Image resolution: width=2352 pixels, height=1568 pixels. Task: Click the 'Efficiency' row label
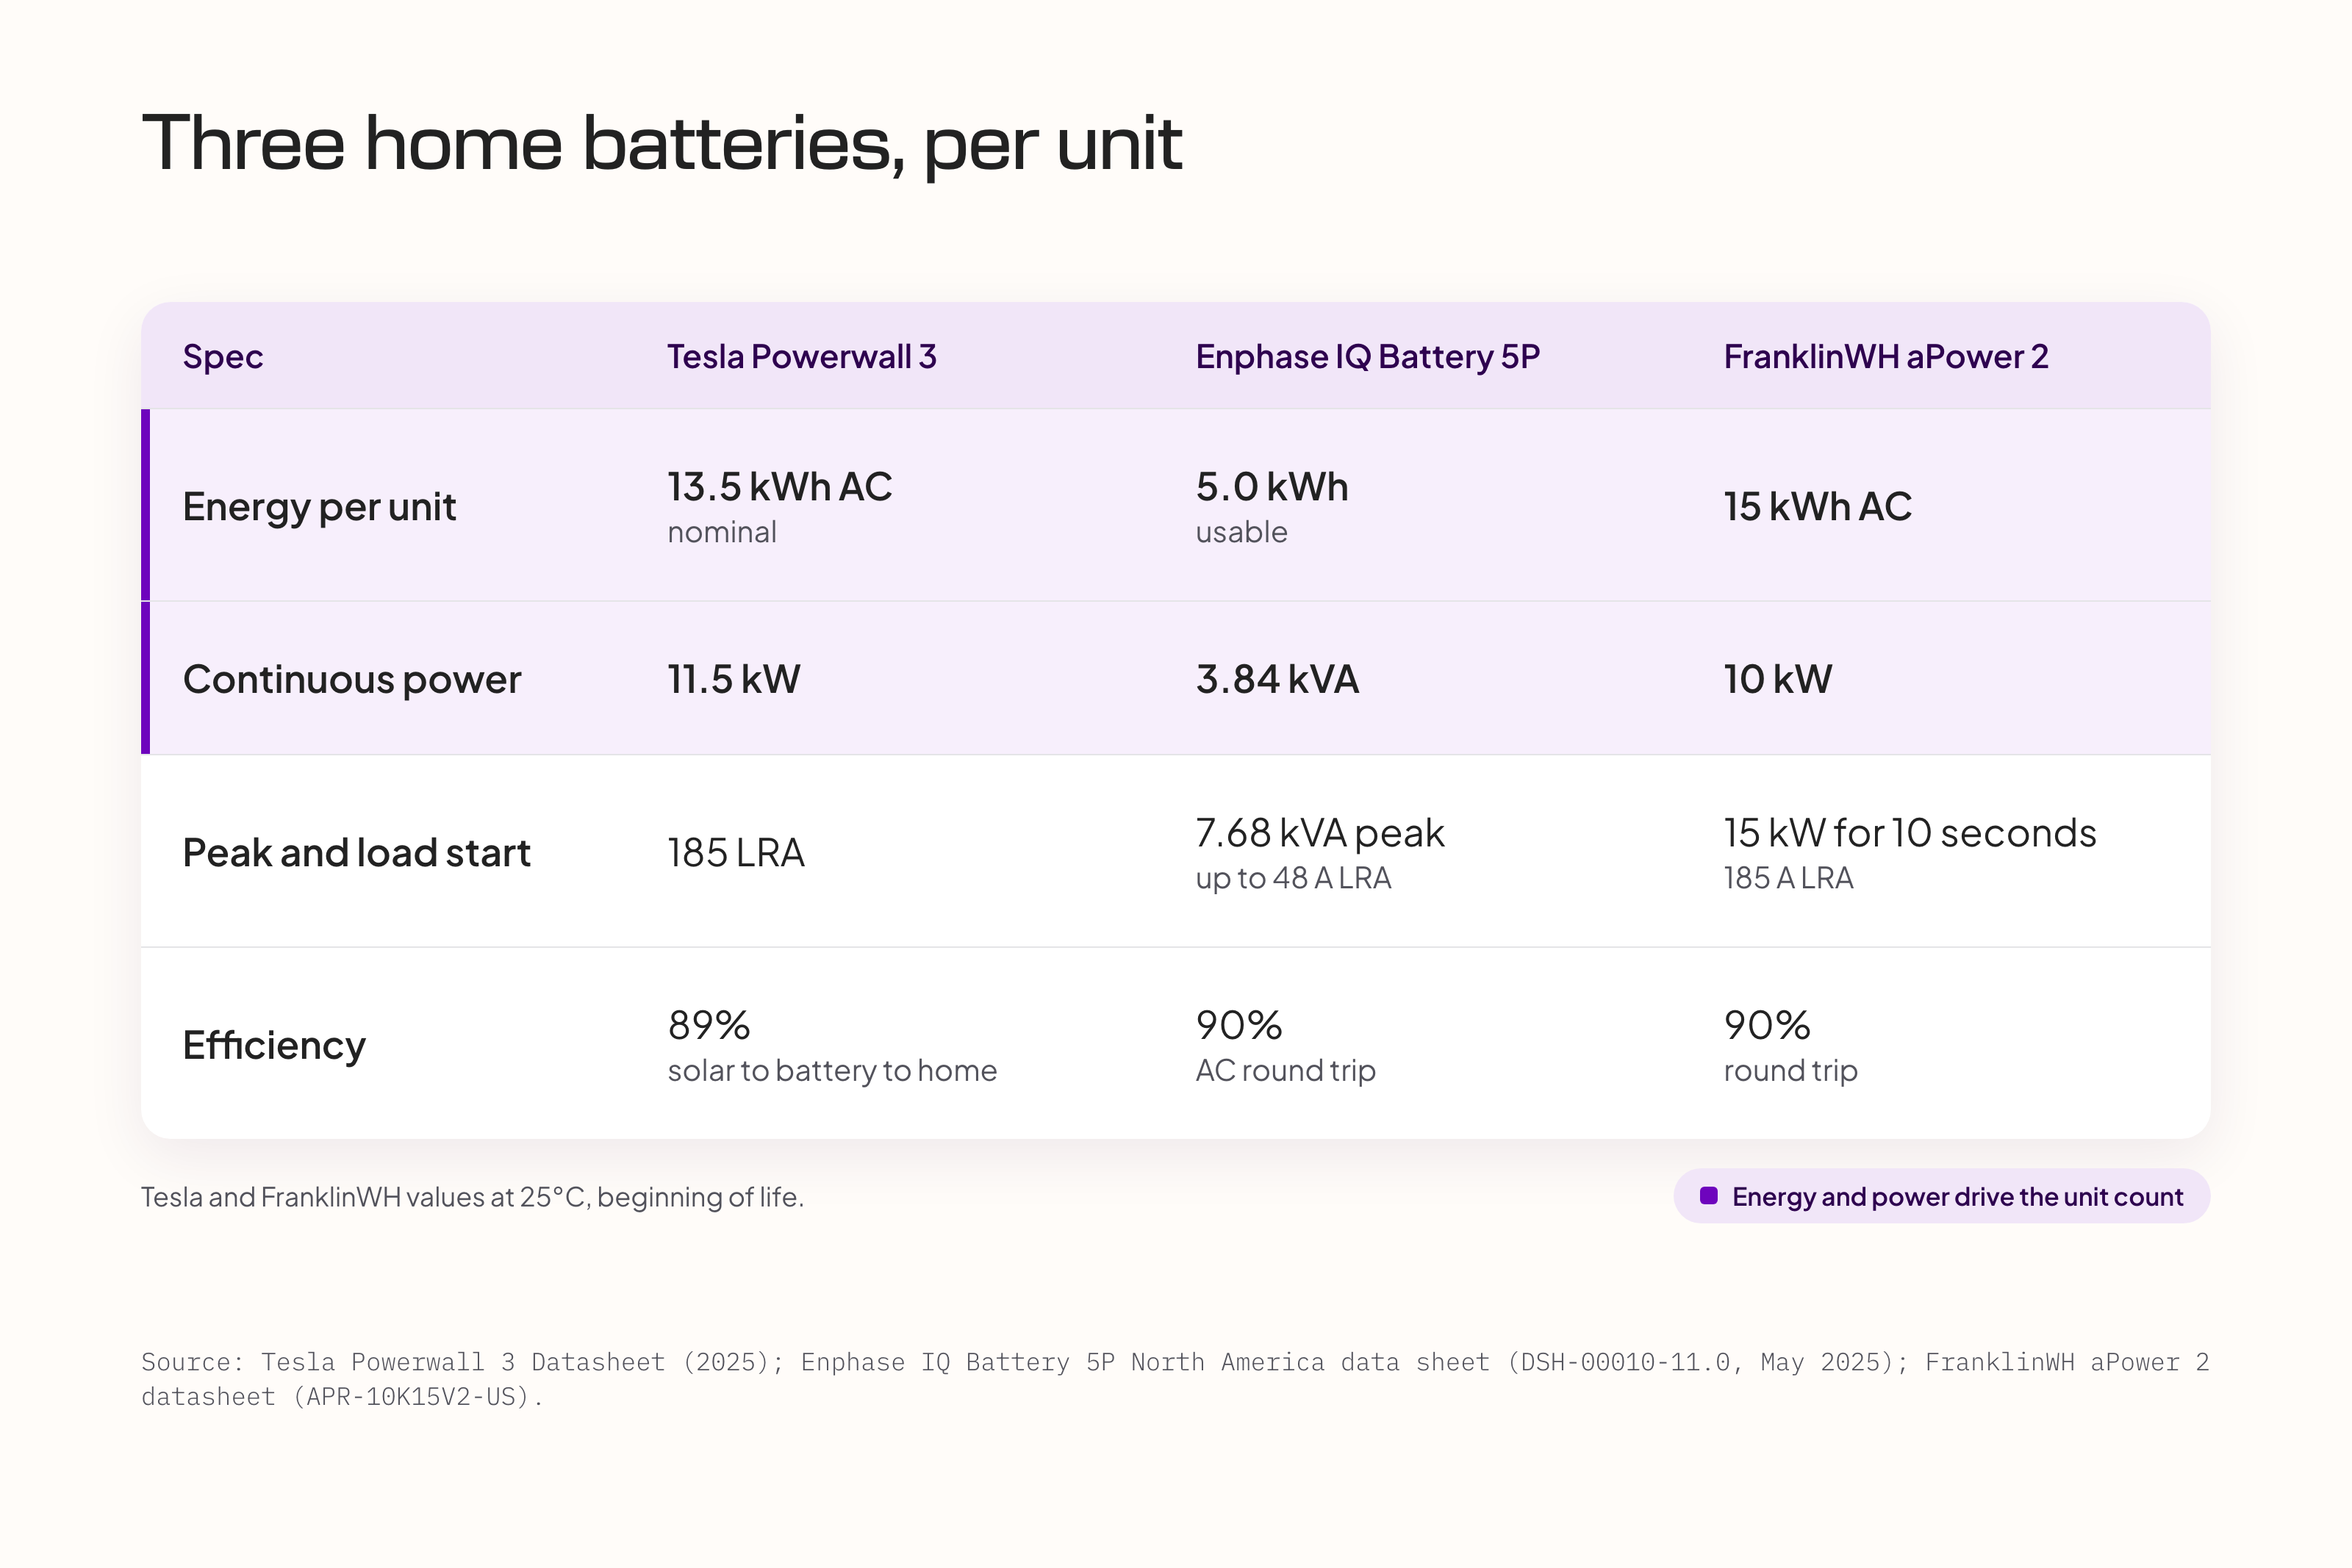(274, 1046)
